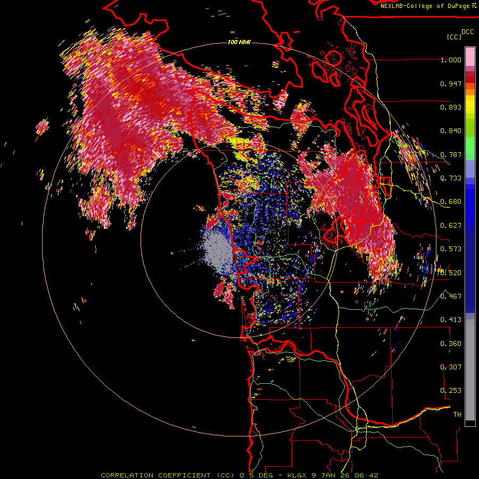Click the DCC legend title

(467, 32)
